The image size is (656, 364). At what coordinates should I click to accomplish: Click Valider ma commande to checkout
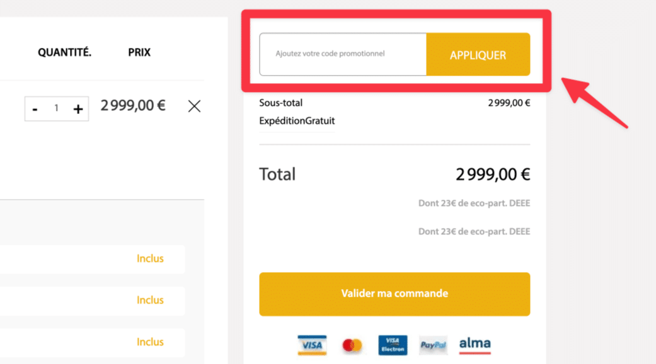[x=394, y=293]
